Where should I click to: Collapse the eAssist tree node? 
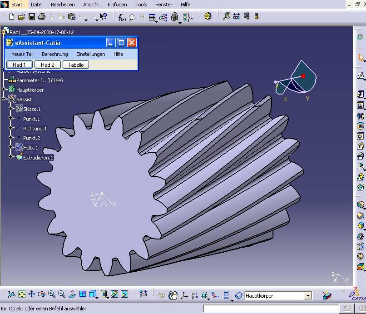(4, 99)
